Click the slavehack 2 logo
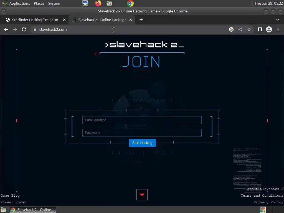The width and height of the screenshot is (284, 213). pos(144,45)
